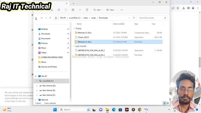This screenshot has width=201, height=113.
Task: Open Microsoft Store from the taskbar
Action: click(120, 110)
